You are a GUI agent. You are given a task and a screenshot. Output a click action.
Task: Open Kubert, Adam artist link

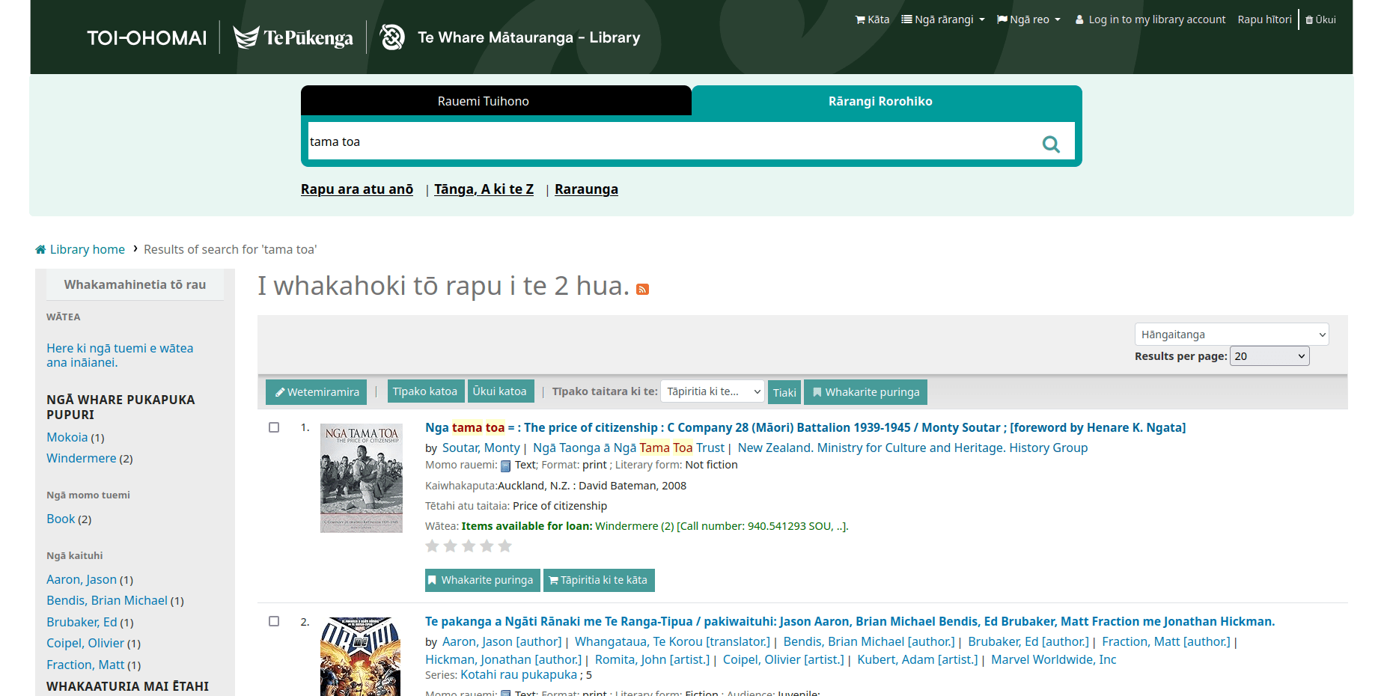click(918, 659)
